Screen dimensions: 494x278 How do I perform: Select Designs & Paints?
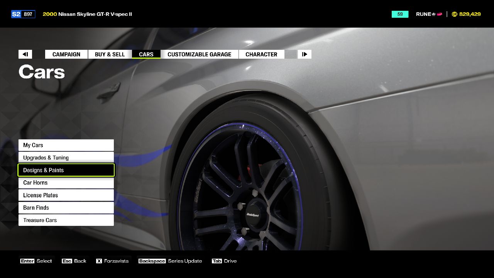66,170
